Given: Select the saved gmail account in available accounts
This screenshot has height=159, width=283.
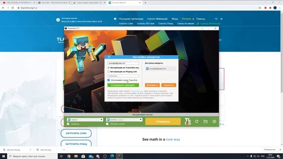Looking at the screenshot, I should (161, 69).
